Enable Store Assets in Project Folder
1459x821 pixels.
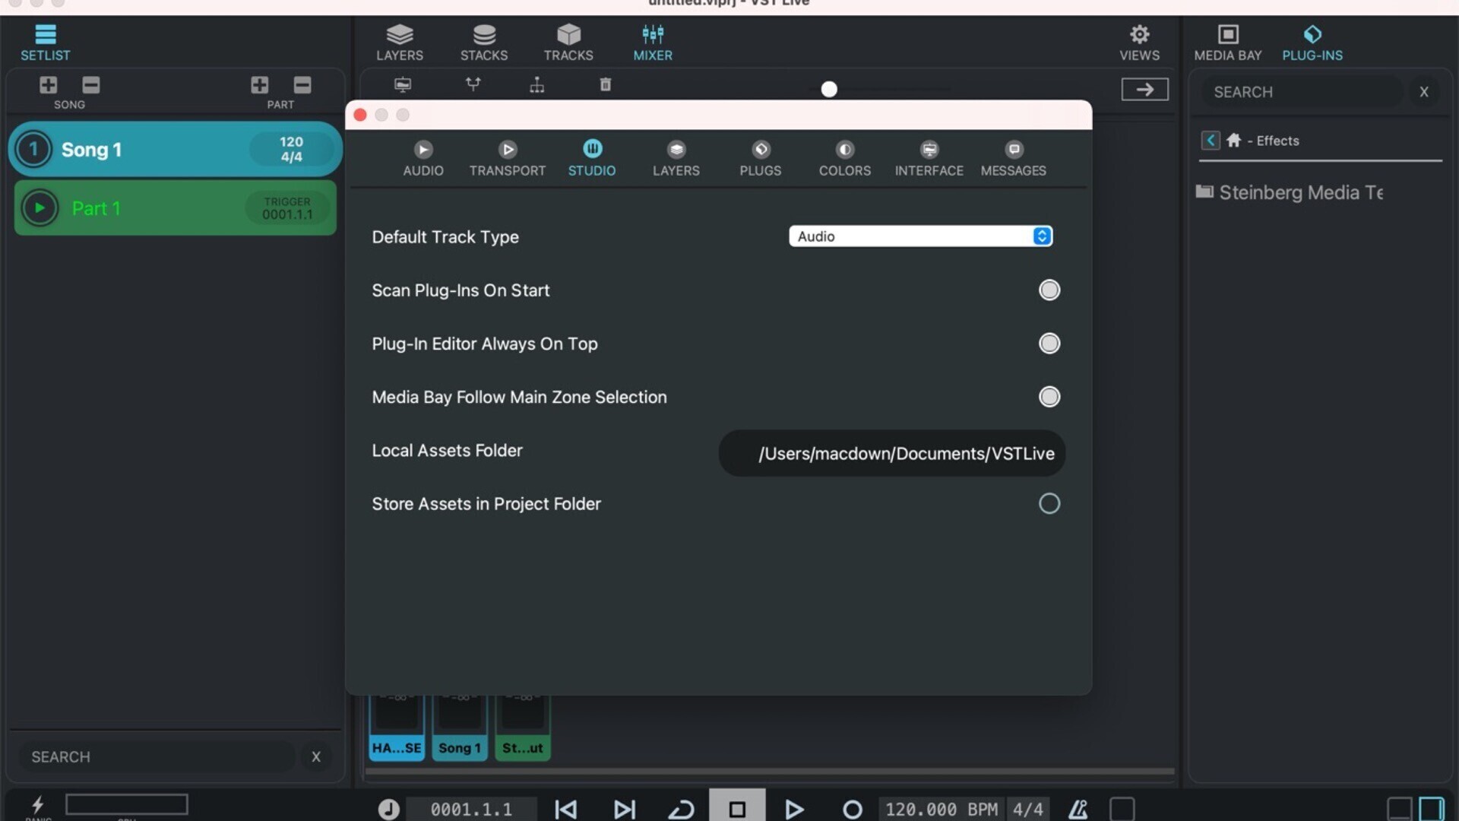coord(1049,503)
